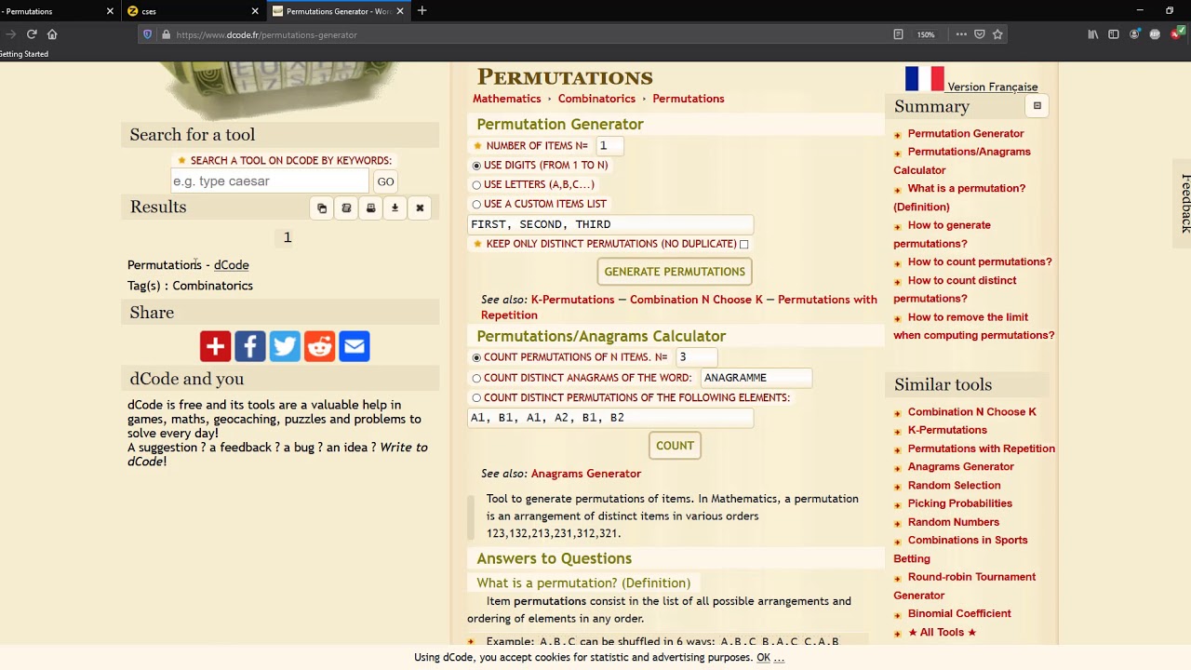Image resolution: width=1191 pixels, height=670 pixels.
Task: Click the GO search button
Action: click(x=385, y=181)
